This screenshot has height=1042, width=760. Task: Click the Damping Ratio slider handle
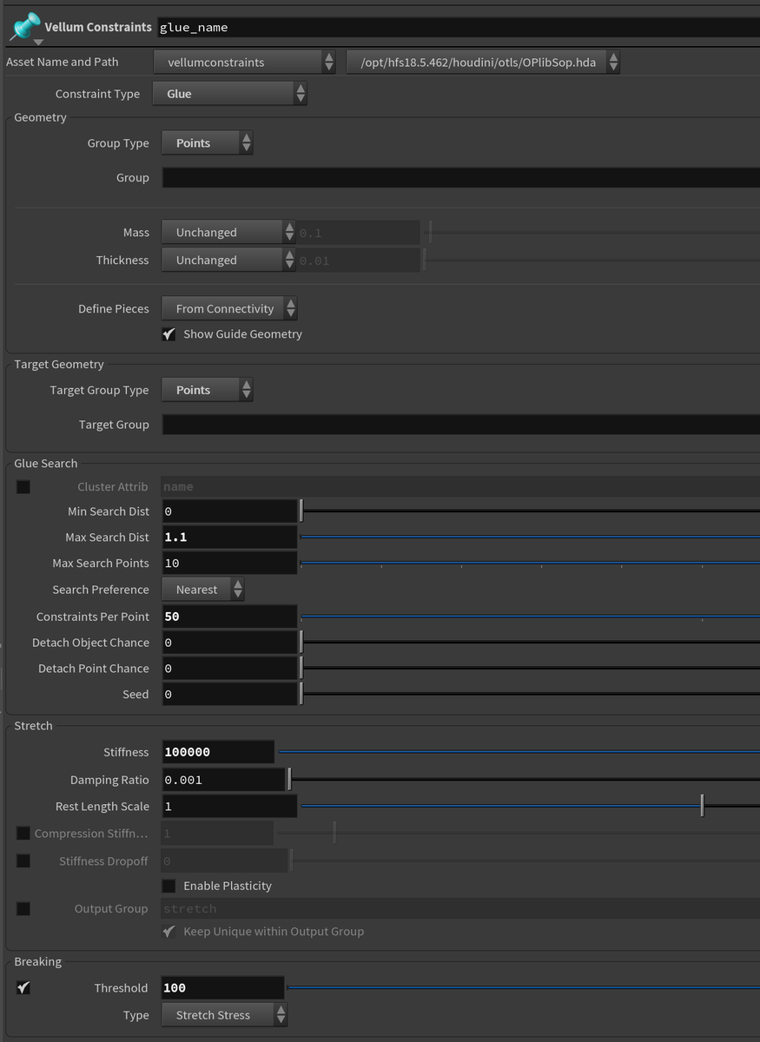click(290, 780)
